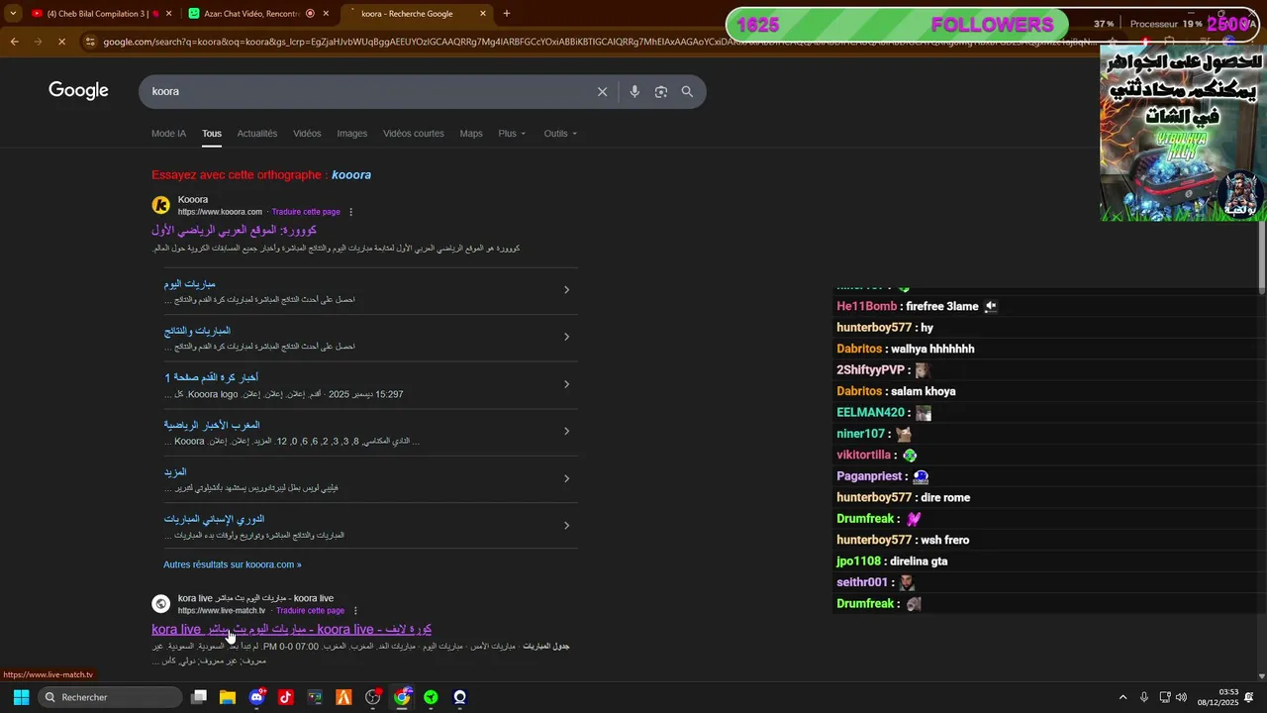Open TikTok app from the taskbar

pyautogui.click(x=286, y=697)
